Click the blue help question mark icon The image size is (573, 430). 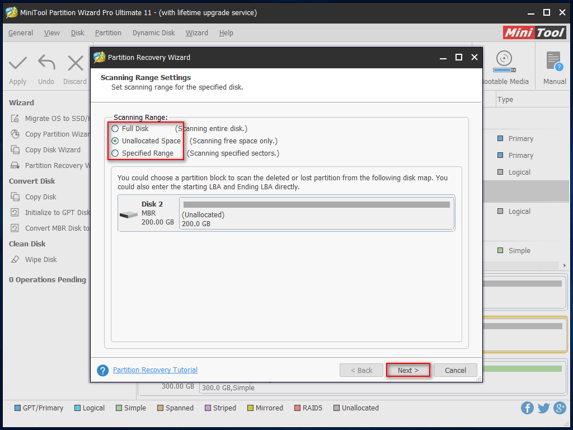point(103,371)
